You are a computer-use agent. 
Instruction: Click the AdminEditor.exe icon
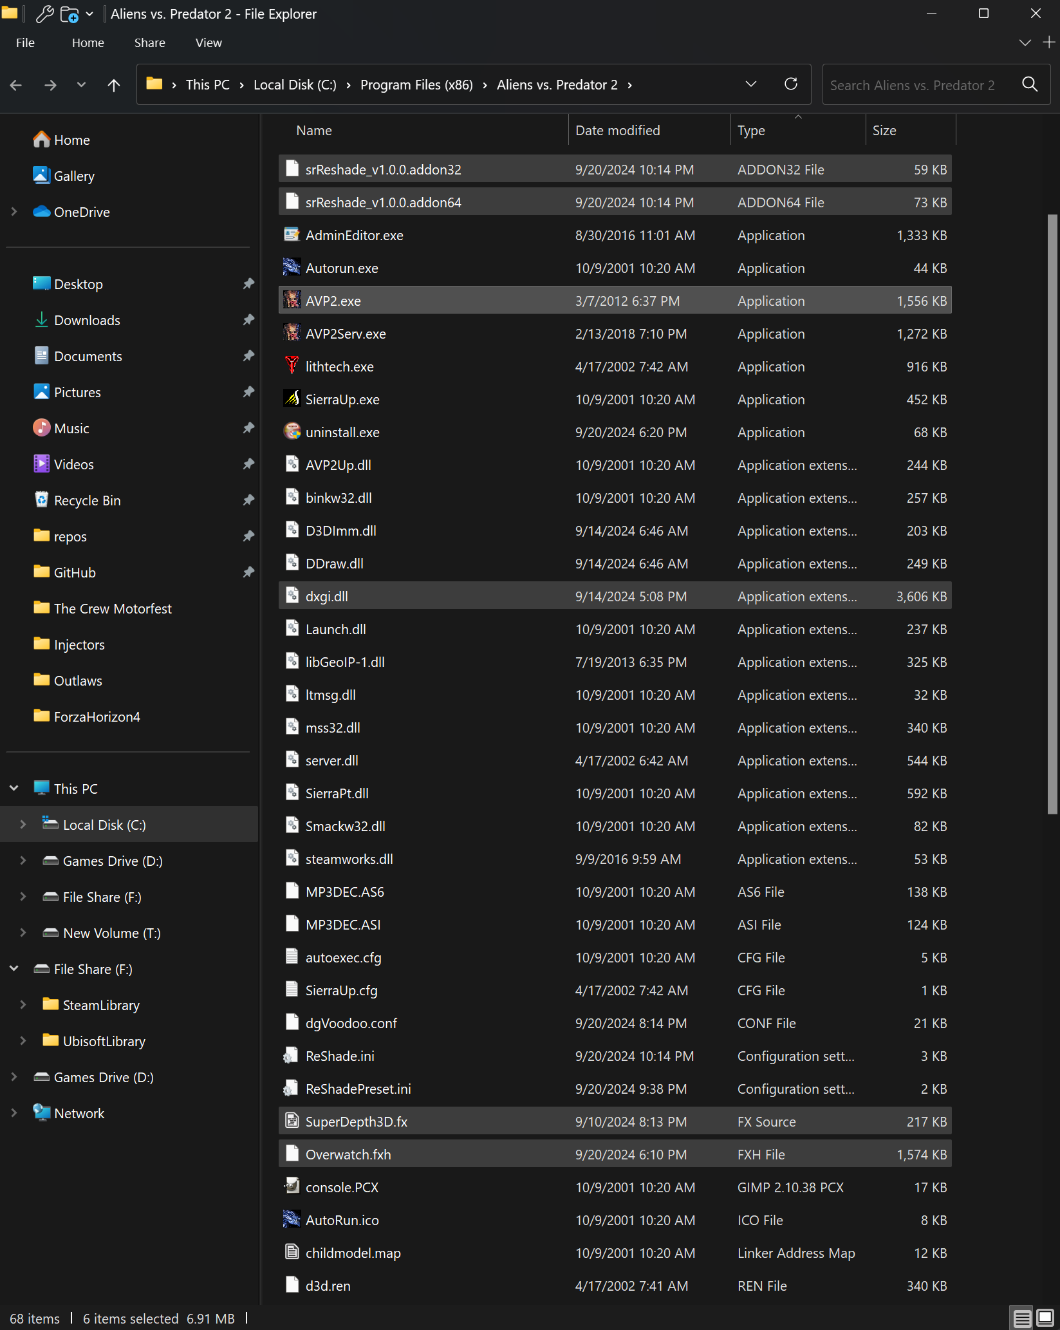pos(292,235)
